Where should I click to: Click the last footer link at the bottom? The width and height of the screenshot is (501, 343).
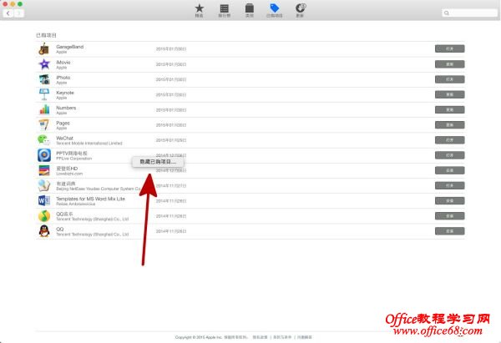305,337
